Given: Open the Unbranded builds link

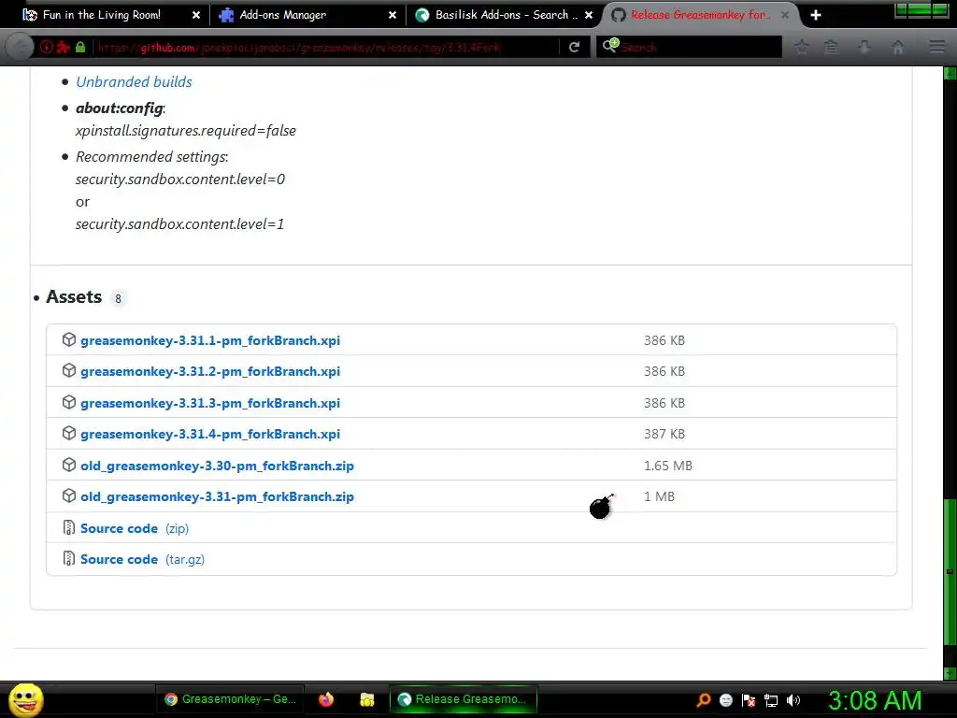Looking at the screenshot, I should click(x=134, y=82).
